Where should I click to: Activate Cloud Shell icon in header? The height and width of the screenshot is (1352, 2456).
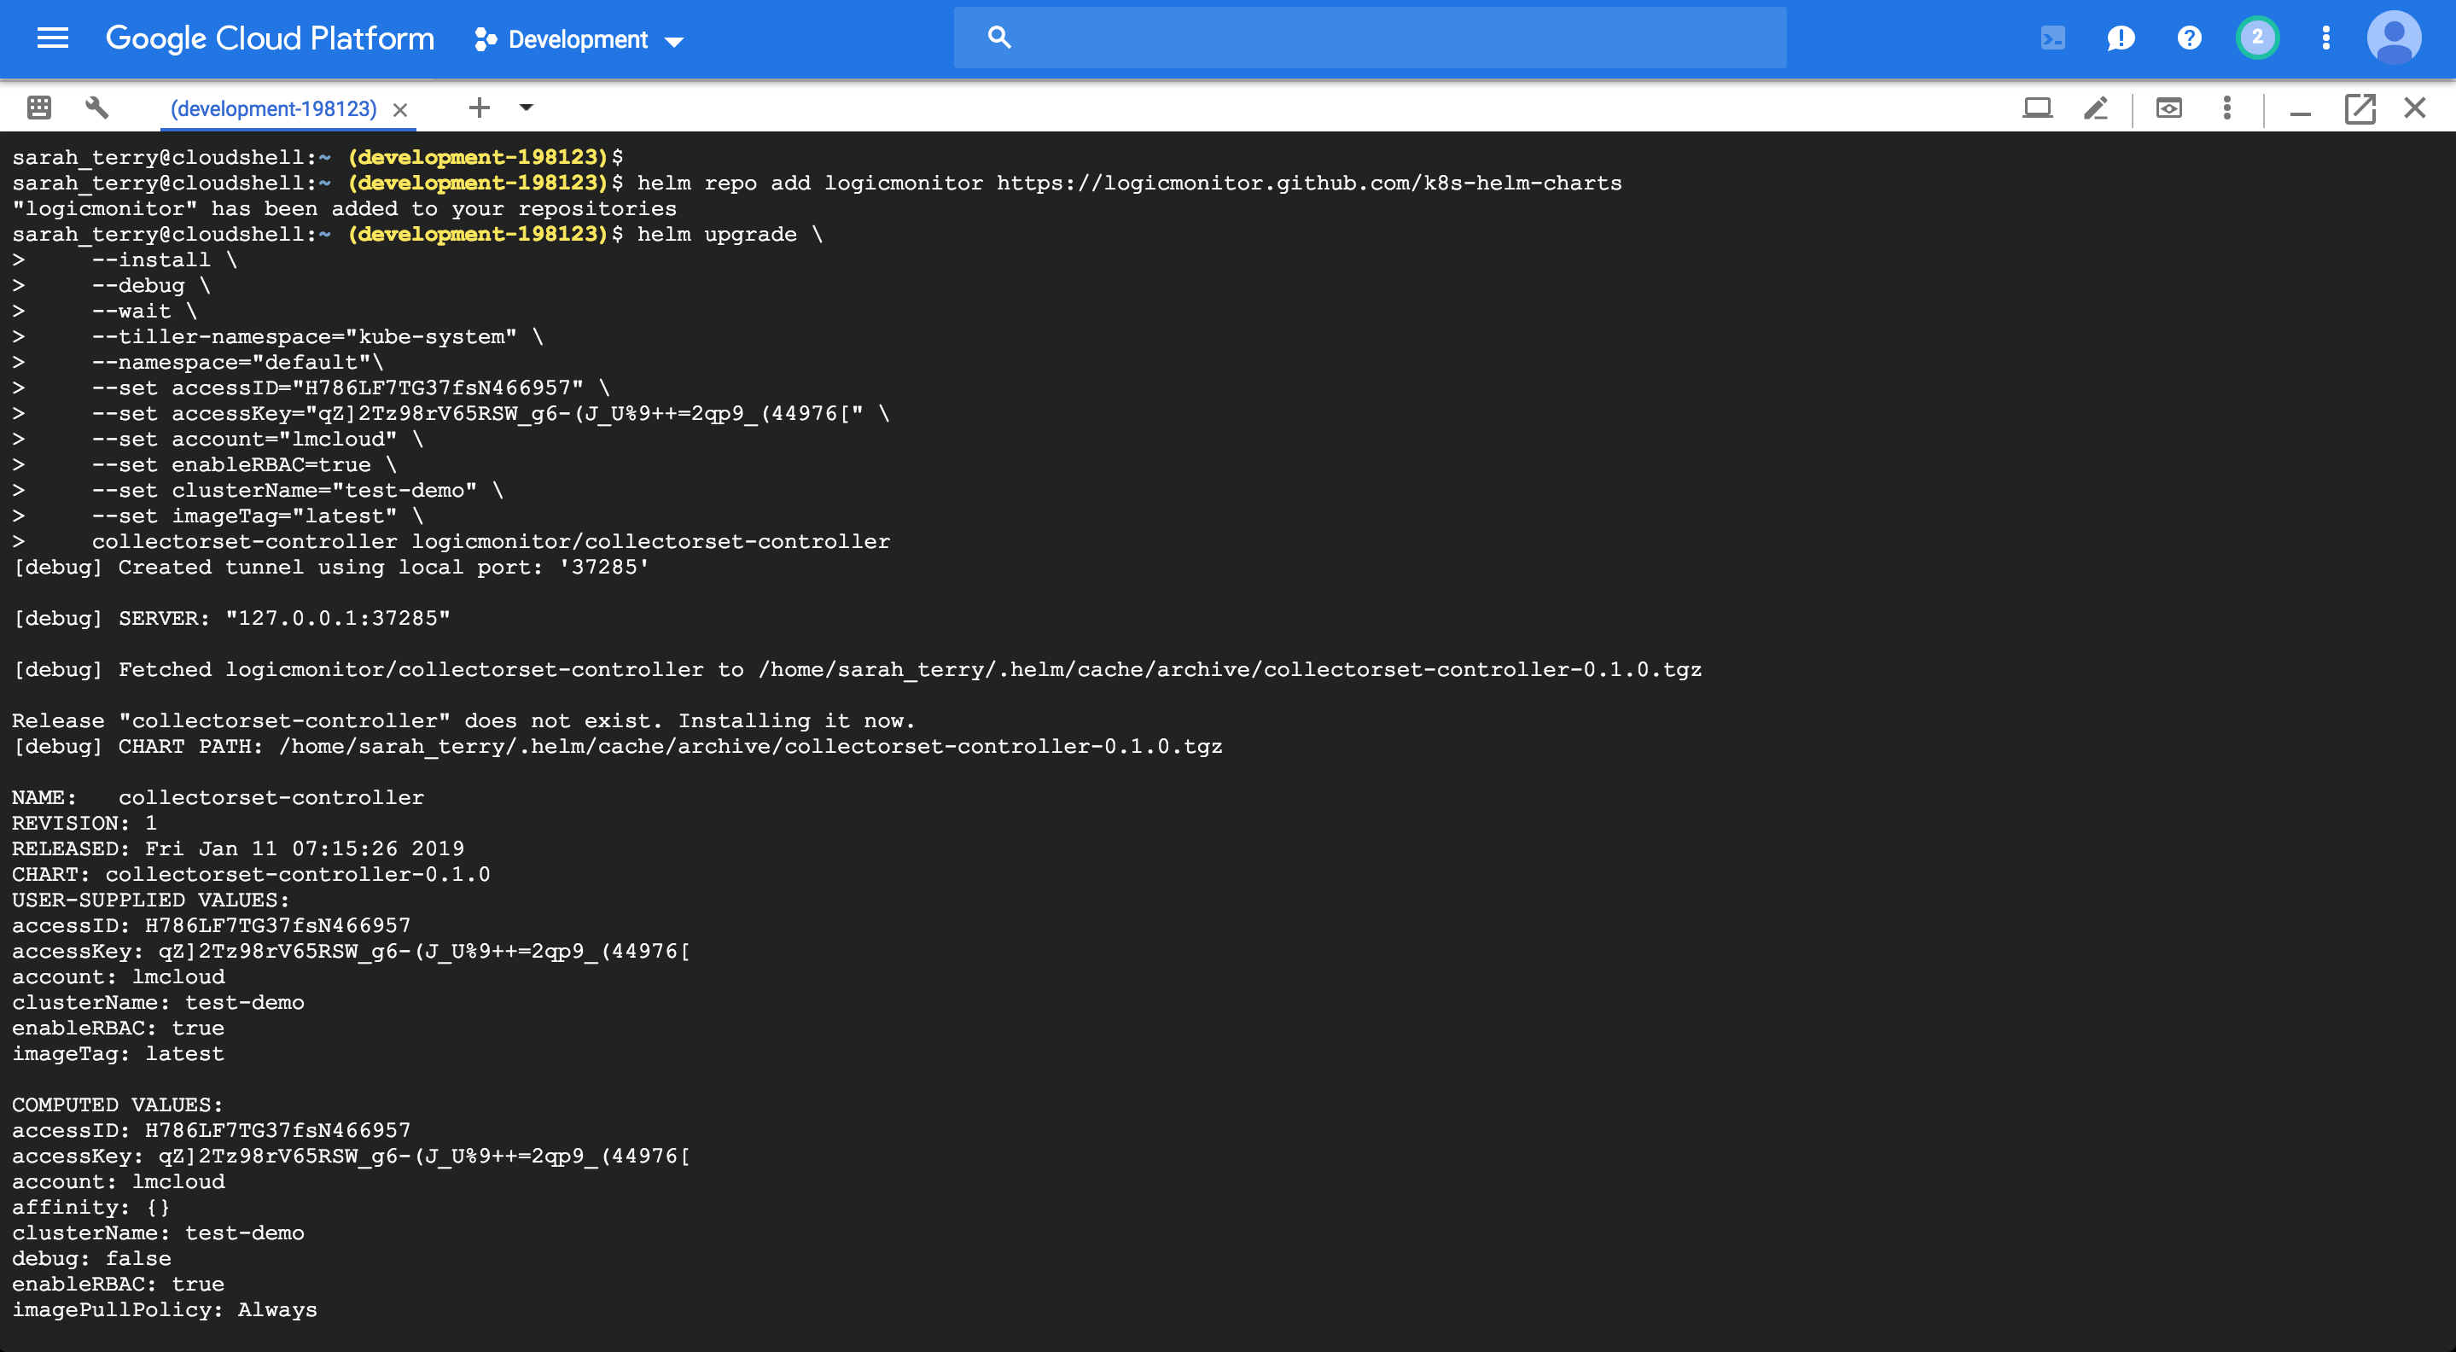pos(2052,38)
